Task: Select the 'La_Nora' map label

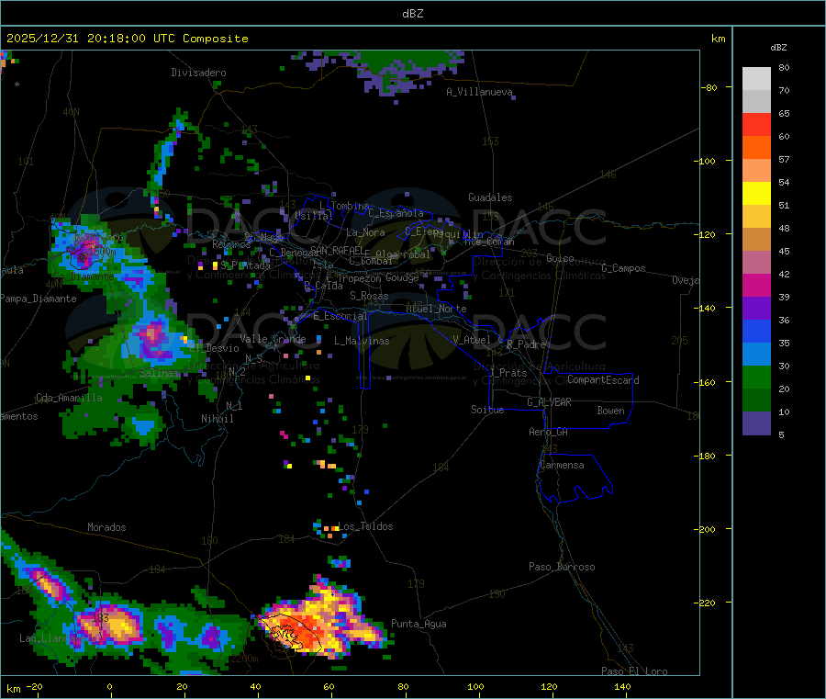Action: (x=365, y=232)
